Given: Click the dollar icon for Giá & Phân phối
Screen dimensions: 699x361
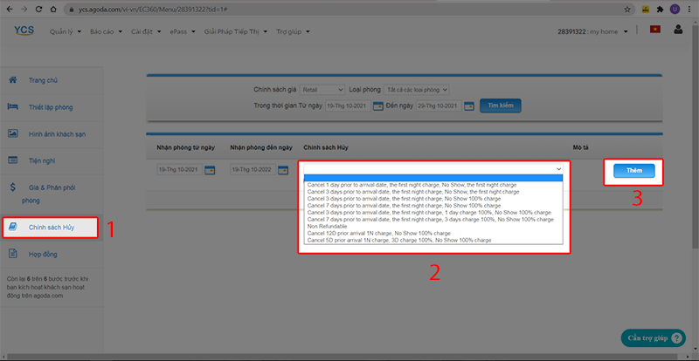Looking at the screenshot, I should tap(13, 187).
